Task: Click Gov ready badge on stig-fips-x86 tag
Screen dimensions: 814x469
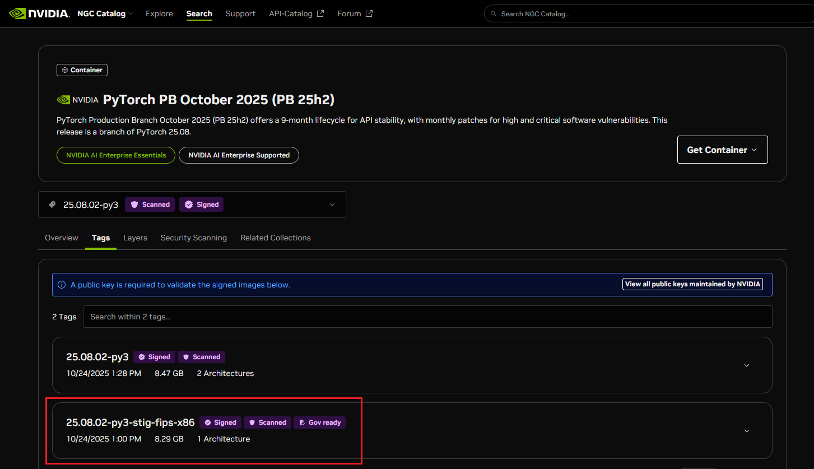Action: click(320, 422)
